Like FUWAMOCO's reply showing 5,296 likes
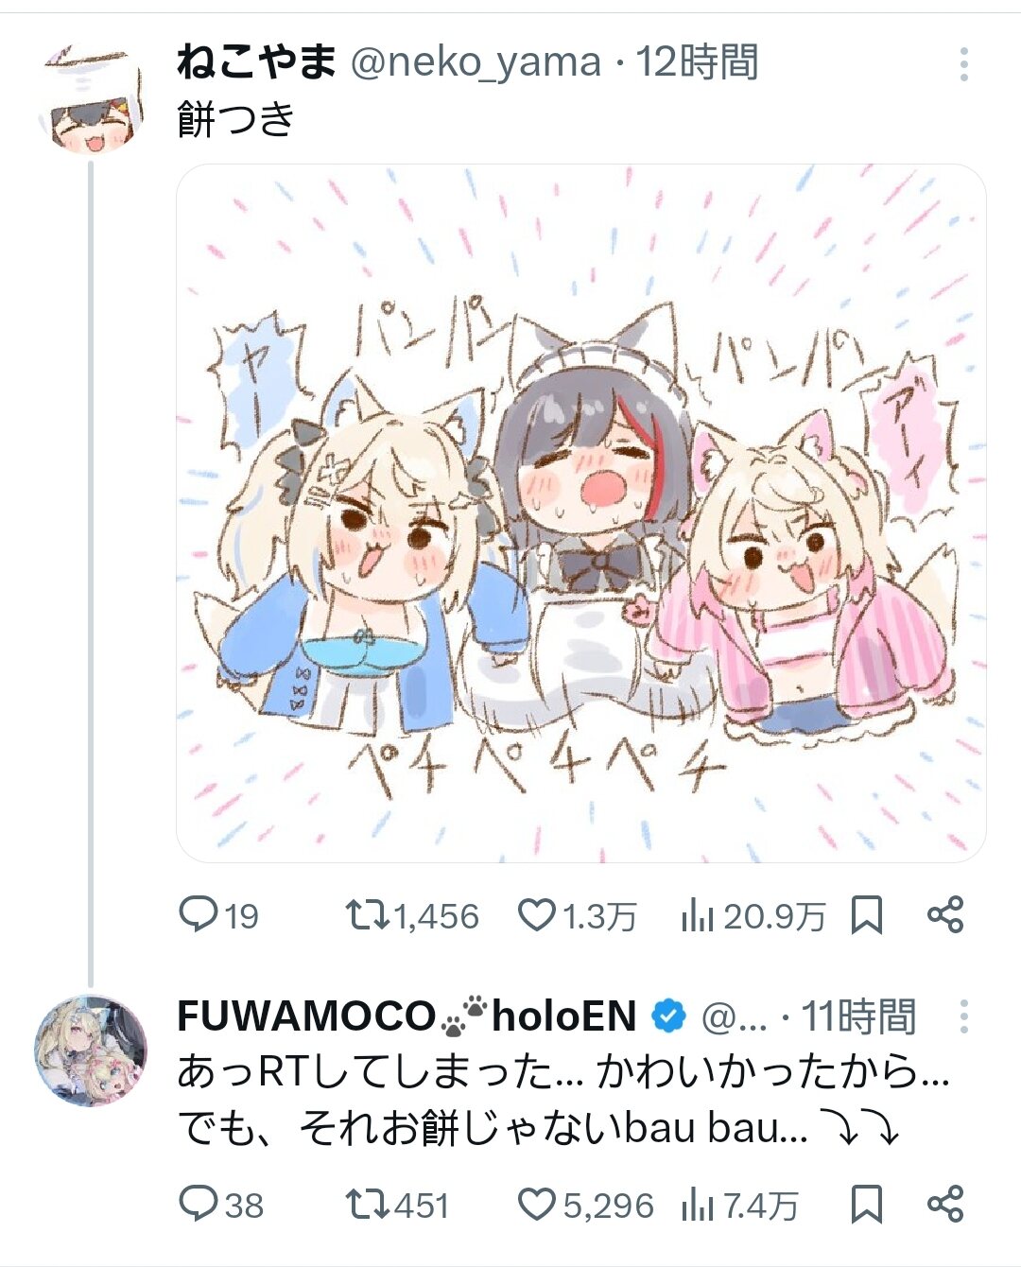 pos(585,1205)
